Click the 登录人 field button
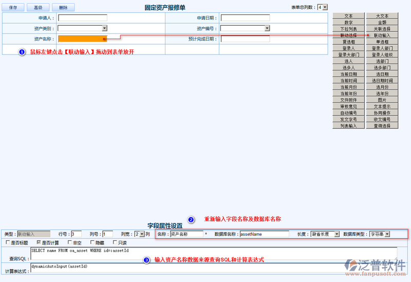Viewport: 411px width, 282px height. (348, 48)
